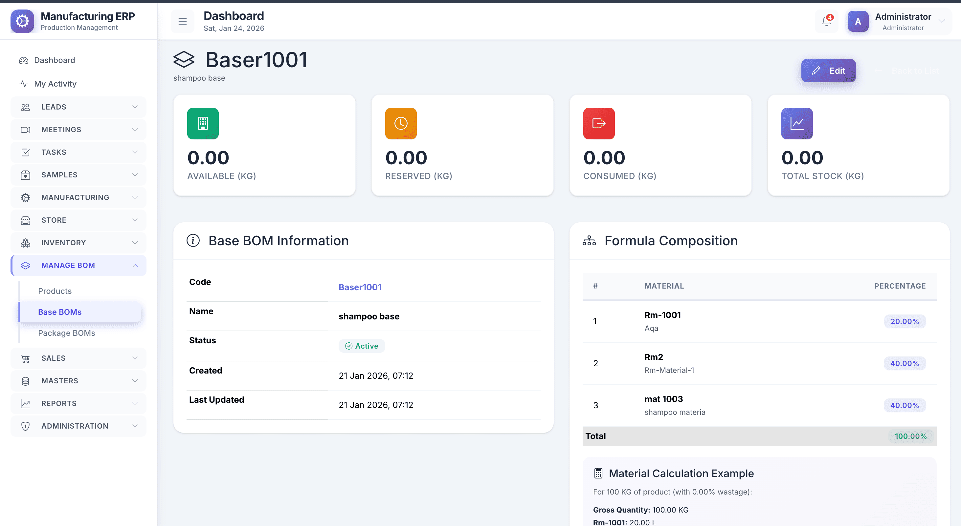Click the notification bell icon
This screenshot has height=526, width=961.
(x=826, y=22)
